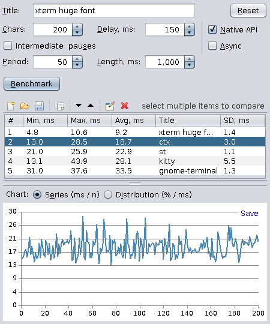
Task: Uncheck the Native API checkbox
Action: coord(212,29)
